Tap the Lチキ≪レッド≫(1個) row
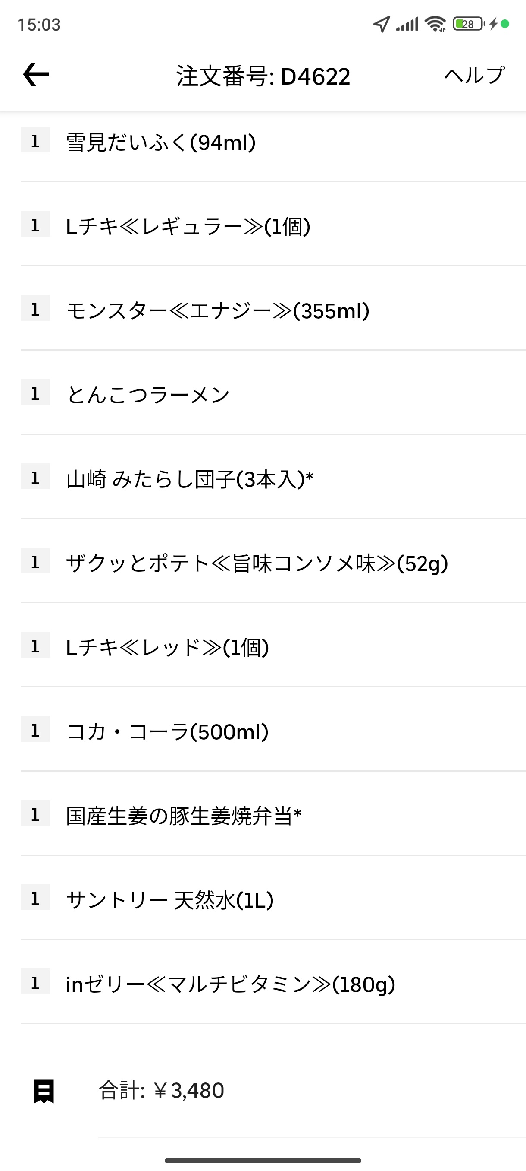 [x=273, y=647]
